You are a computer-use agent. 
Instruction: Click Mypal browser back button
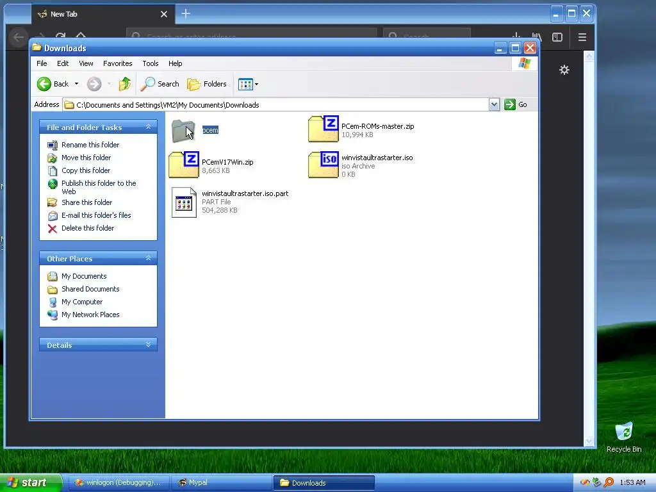pos(19,37)
